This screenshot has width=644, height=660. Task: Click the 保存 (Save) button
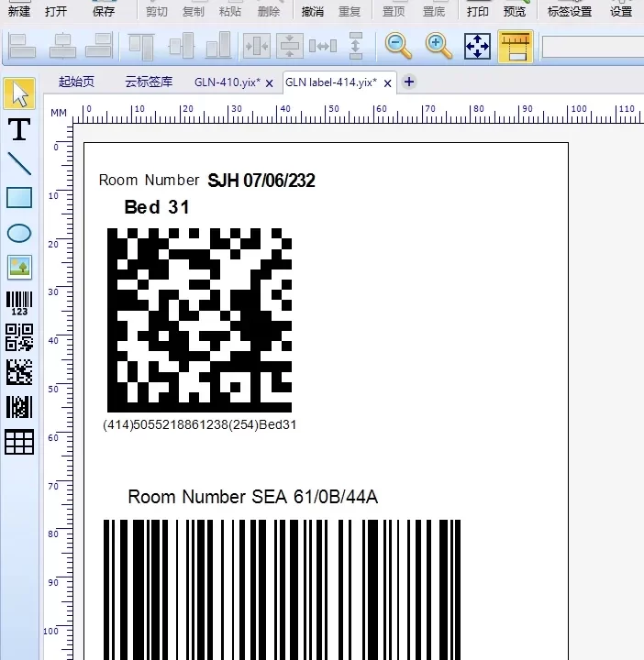coord(104,11)
